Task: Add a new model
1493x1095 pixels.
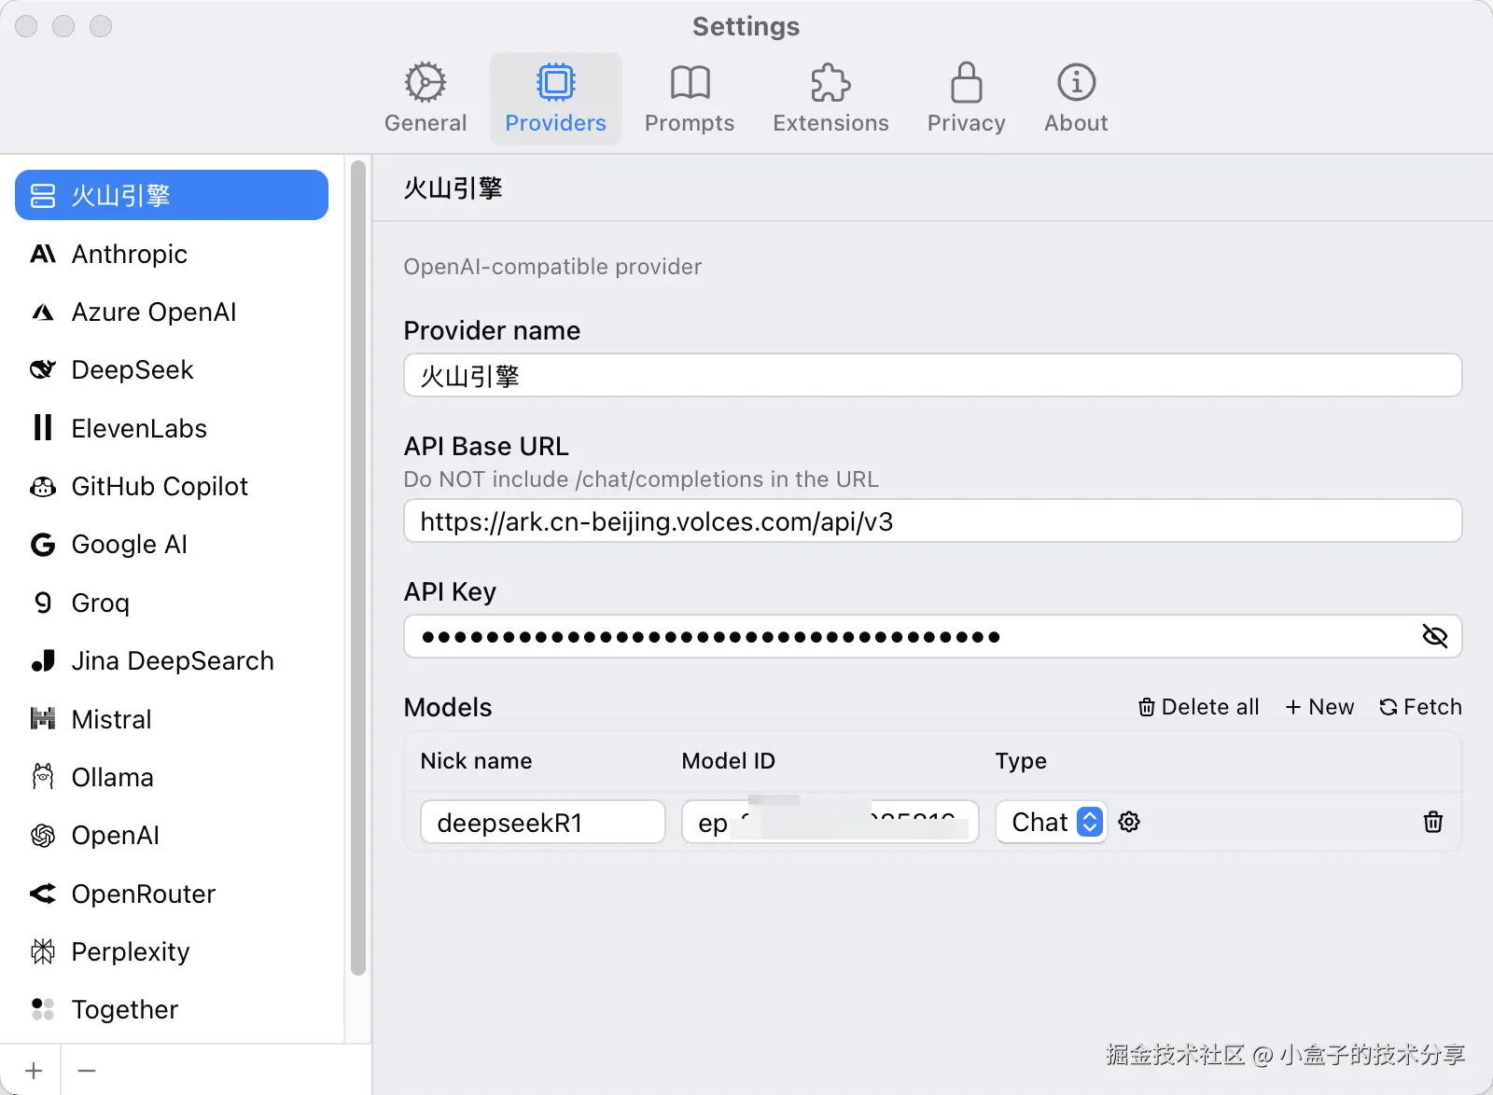Action: (x=1319, y=707)
